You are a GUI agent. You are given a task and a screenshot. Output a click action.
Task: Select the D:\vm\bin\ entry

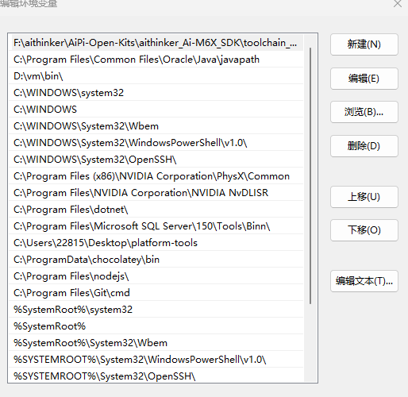click(156, 76)
